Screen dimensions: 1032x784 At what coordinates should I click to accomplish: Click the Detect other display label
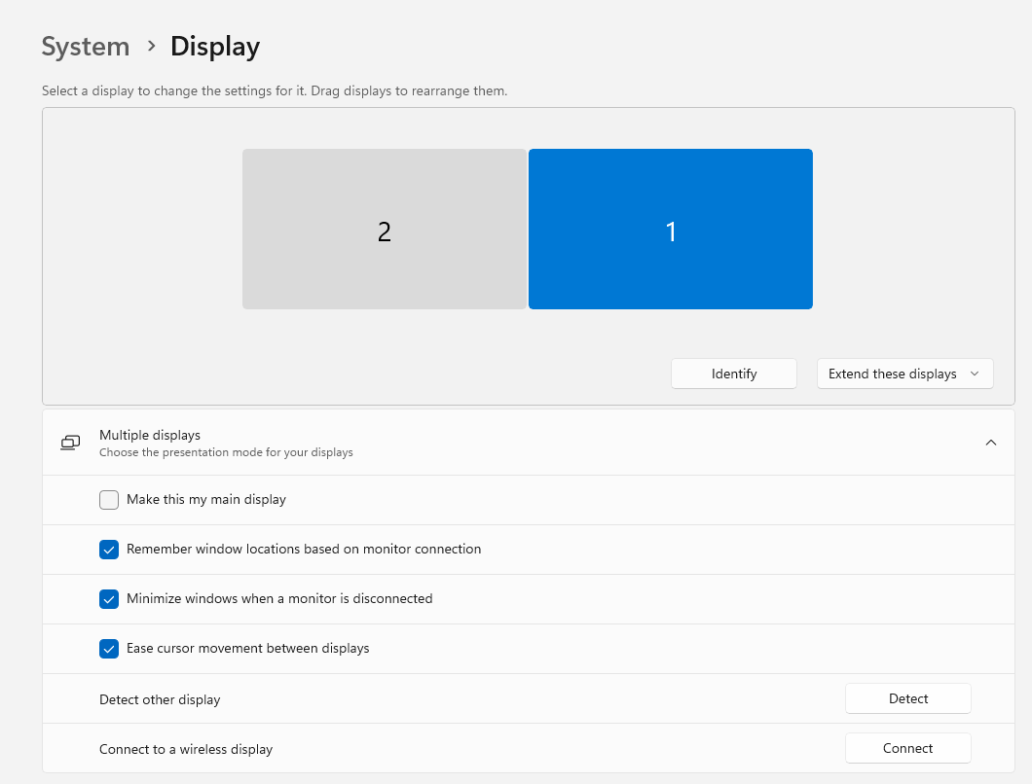(x=159, y=698)
